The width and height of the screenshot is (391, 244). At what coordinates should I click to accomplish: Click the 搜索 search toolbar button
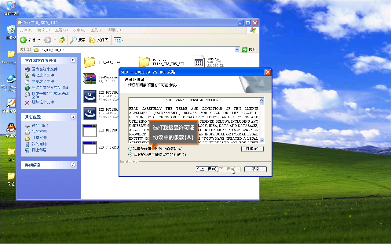pyautogui.click(x=78, y=40)
